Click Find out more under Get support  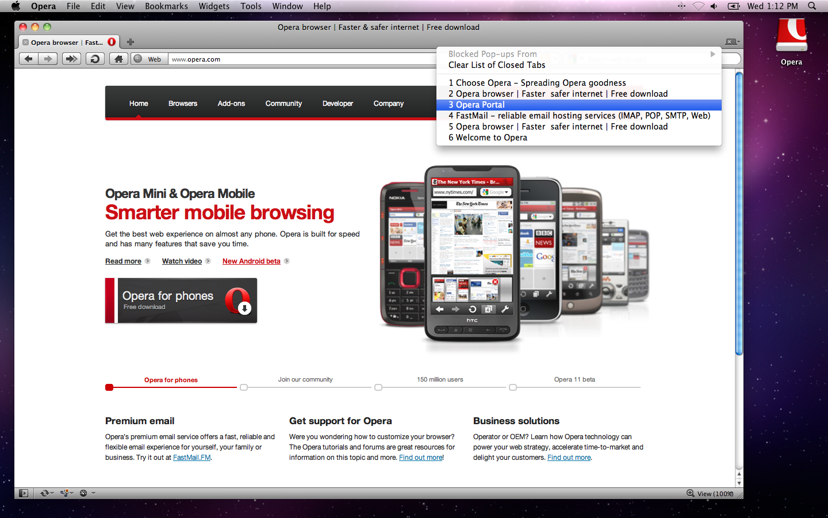[421, 458]
